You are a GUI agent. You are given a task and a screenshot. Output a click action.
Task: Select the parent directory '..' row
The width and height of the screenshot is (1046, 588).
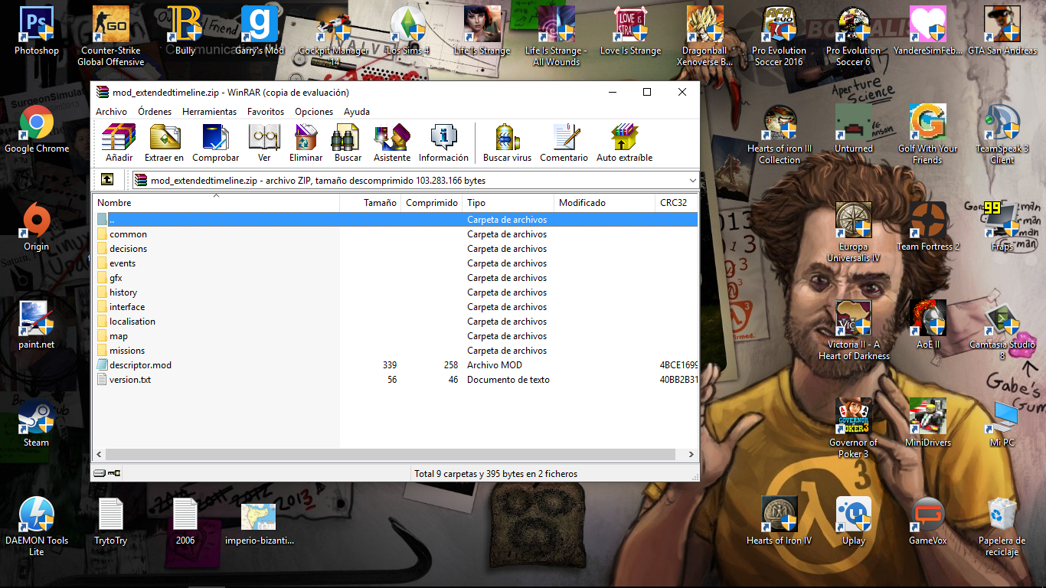(x=396, y=220)
